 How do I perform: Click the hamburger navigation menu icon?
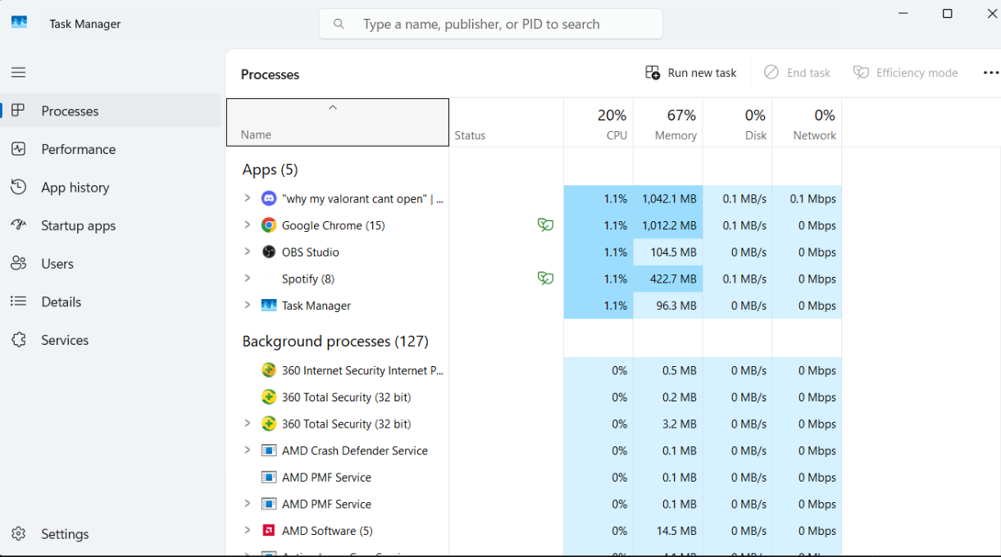pyautogui.click(x=18, y=72)
